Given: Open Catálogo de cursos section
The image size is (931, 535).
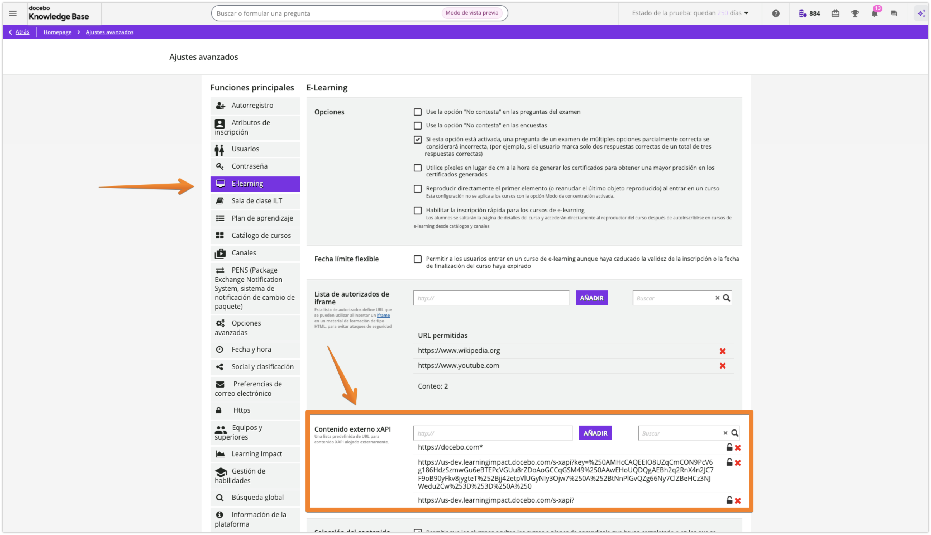Looking at the screenshot, I should coord(255,236).
